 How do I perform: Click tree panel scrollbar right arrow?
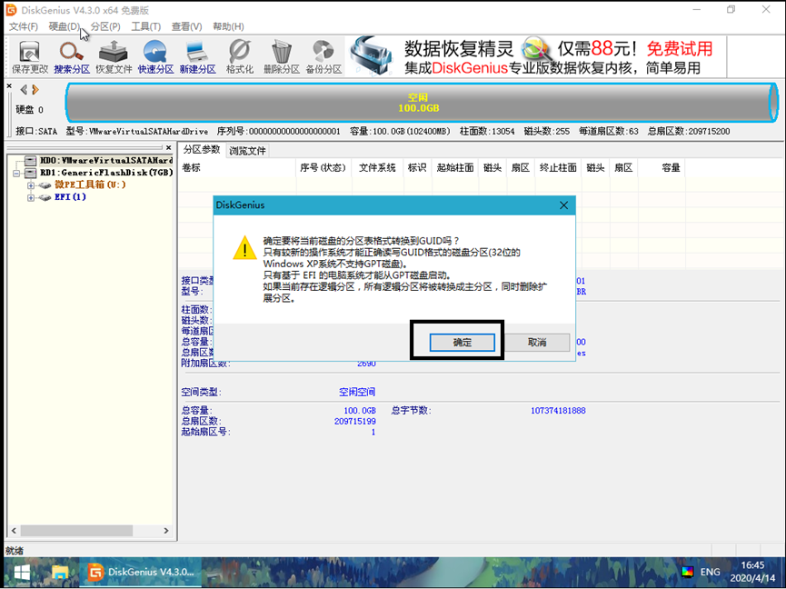coord(166,530)
